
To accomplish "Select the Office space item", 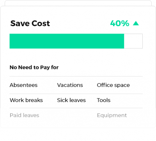I will [113, 85].
